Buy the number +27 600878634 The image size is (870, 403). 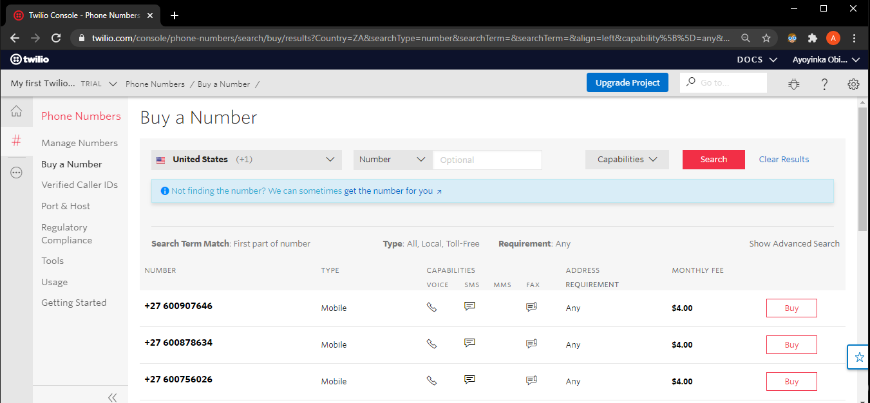click(791, 345)
